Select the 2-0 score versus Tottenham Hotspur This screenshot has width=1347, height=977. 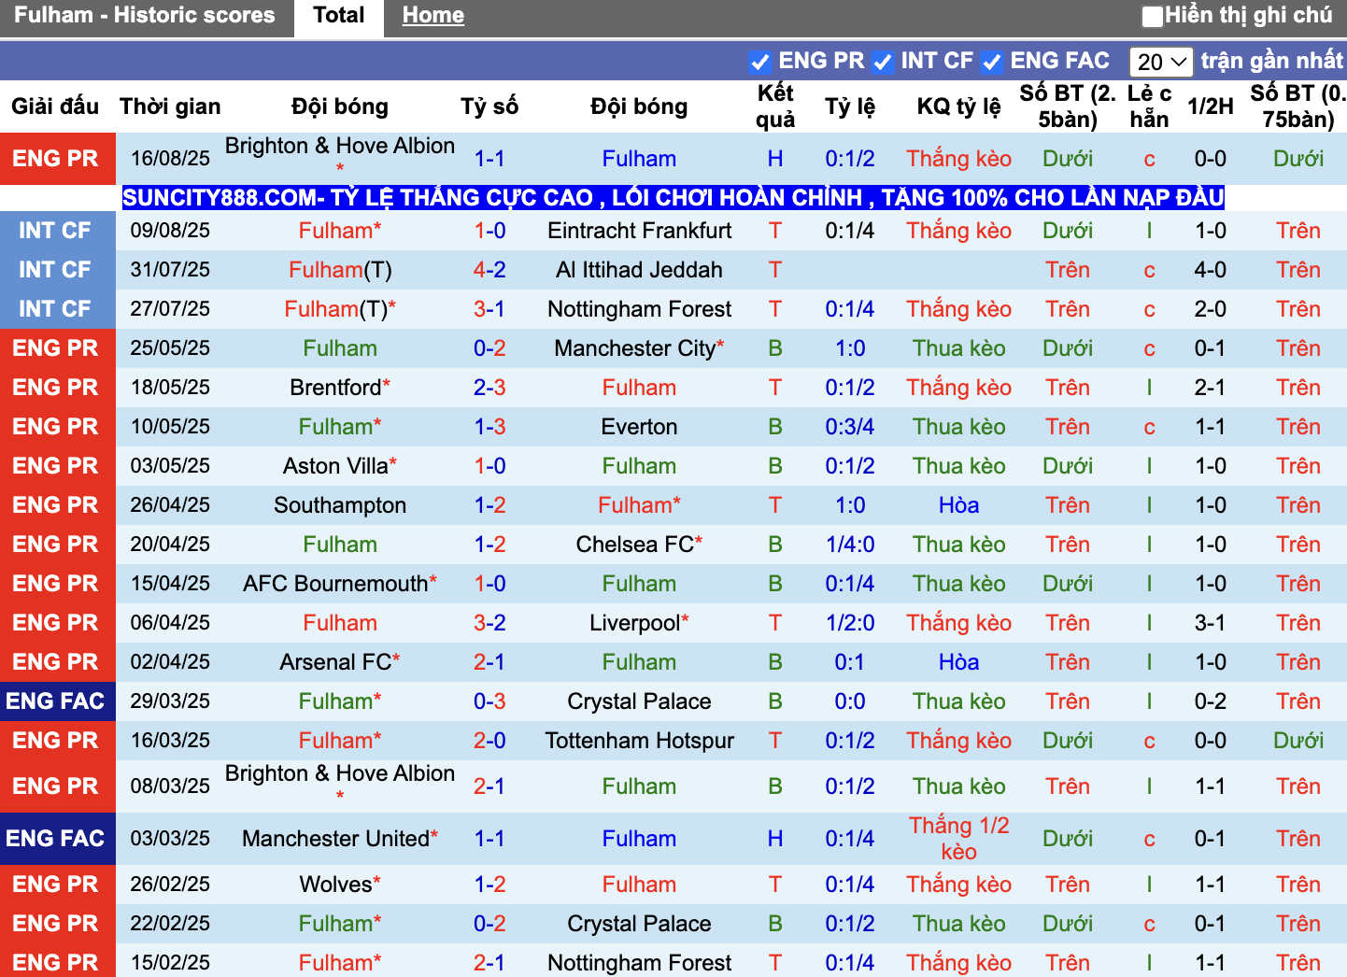[x=489, y=741]
